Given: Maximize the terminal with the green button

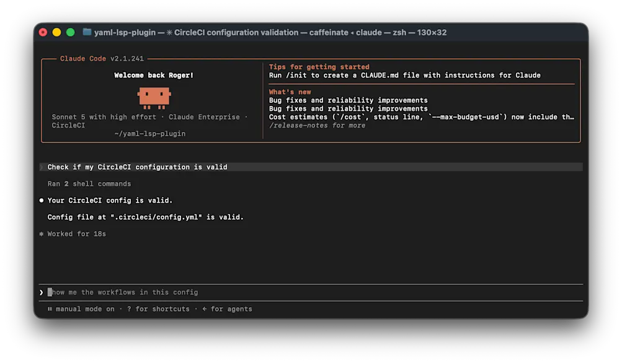Looking at the screenshot, I should coord(70,32).
